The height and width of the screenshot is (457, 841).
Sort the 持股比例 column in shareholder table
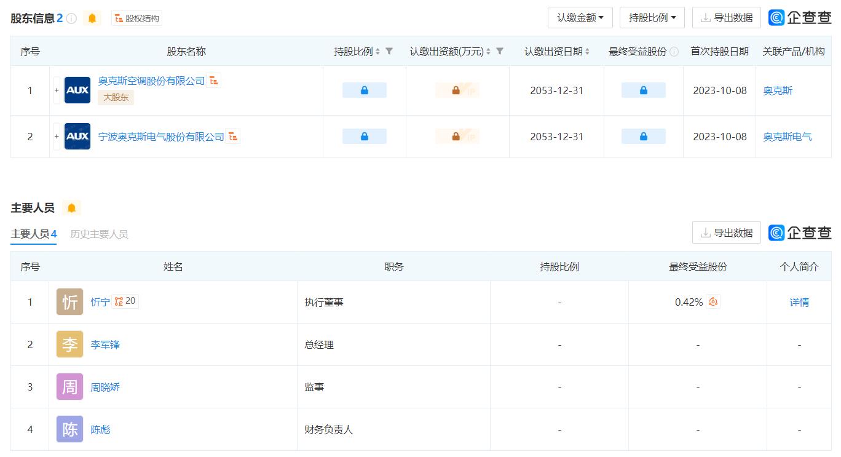click(378, 52)
